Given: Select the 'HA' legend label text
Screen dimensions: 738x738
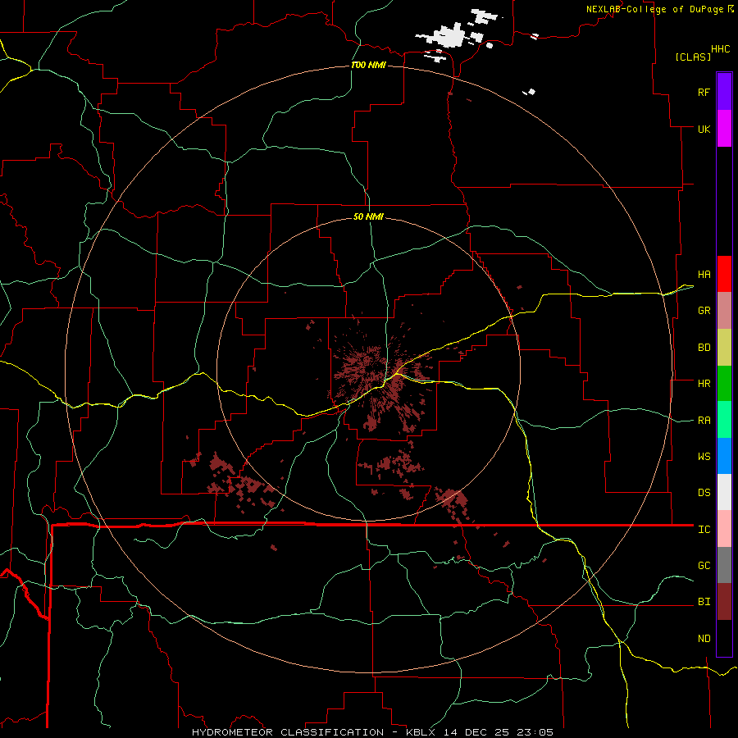Looking at the screenshot, I should [x=704, y=274].
